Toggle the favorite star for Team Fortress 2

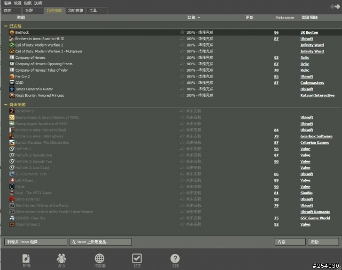pyautogui.click(x=182, y=225)
